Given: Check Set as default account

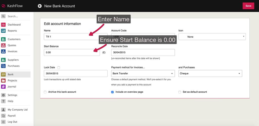Looking at the screenshot, I should click(x=180, y=92).
